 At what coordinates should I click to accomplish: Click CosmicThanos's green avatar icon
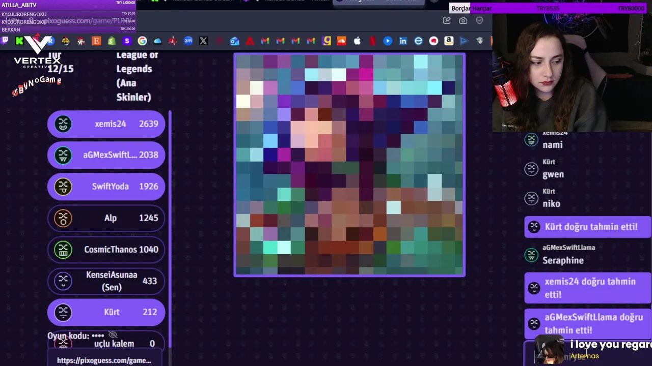[x=63, y=250]
